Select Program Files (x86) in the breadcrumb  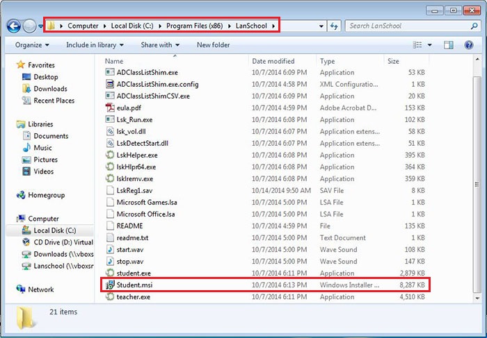pos(194,26)
